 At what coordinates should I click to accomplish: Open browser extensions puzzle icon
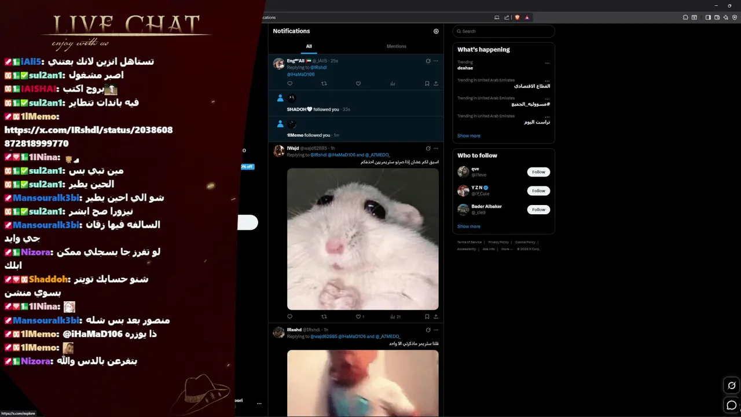tap(685, 17)
